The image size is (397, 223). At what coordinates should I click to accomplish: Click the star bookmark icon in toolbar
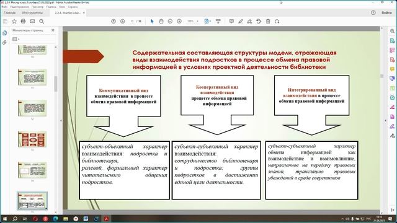coord(14,22)
